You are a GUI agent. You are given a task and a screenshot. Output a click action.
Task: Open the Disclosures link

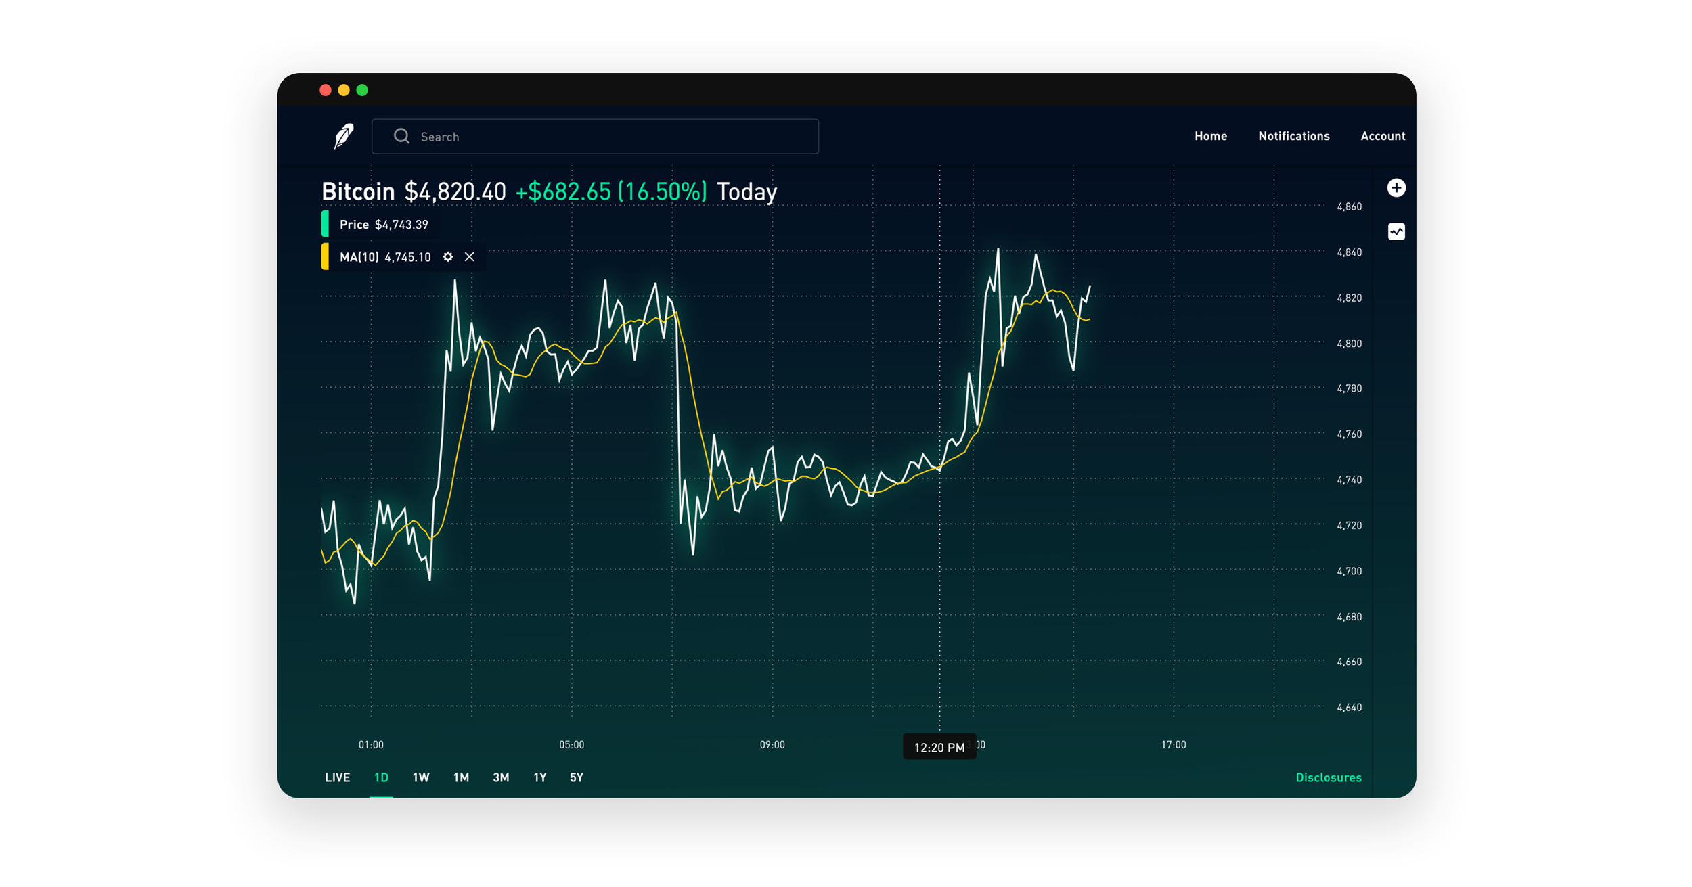[x=1329, y=777]
